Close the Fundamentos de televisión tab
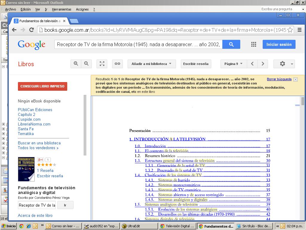 pos(64,21)
